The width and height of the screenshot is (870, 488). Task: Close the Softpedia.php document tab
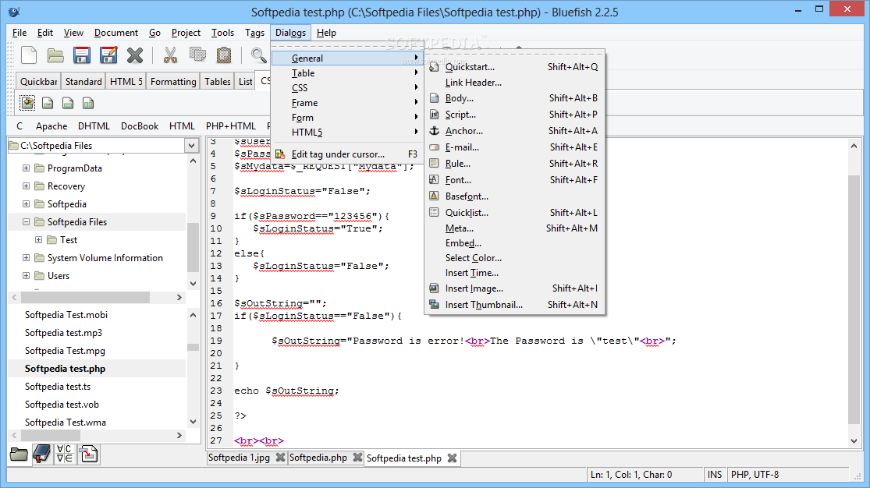click(358, 458)
